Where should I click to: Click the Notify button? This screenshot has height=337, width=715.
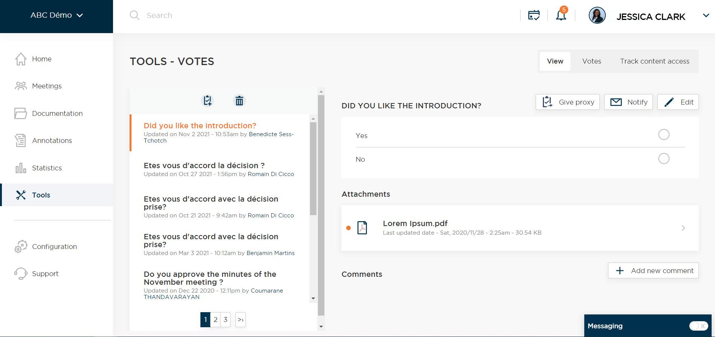pyautogui.click(x=628, y=102)
